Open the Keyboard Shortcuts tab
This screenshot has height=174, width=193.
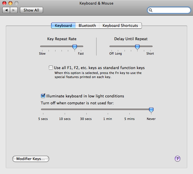pos(120,25)
